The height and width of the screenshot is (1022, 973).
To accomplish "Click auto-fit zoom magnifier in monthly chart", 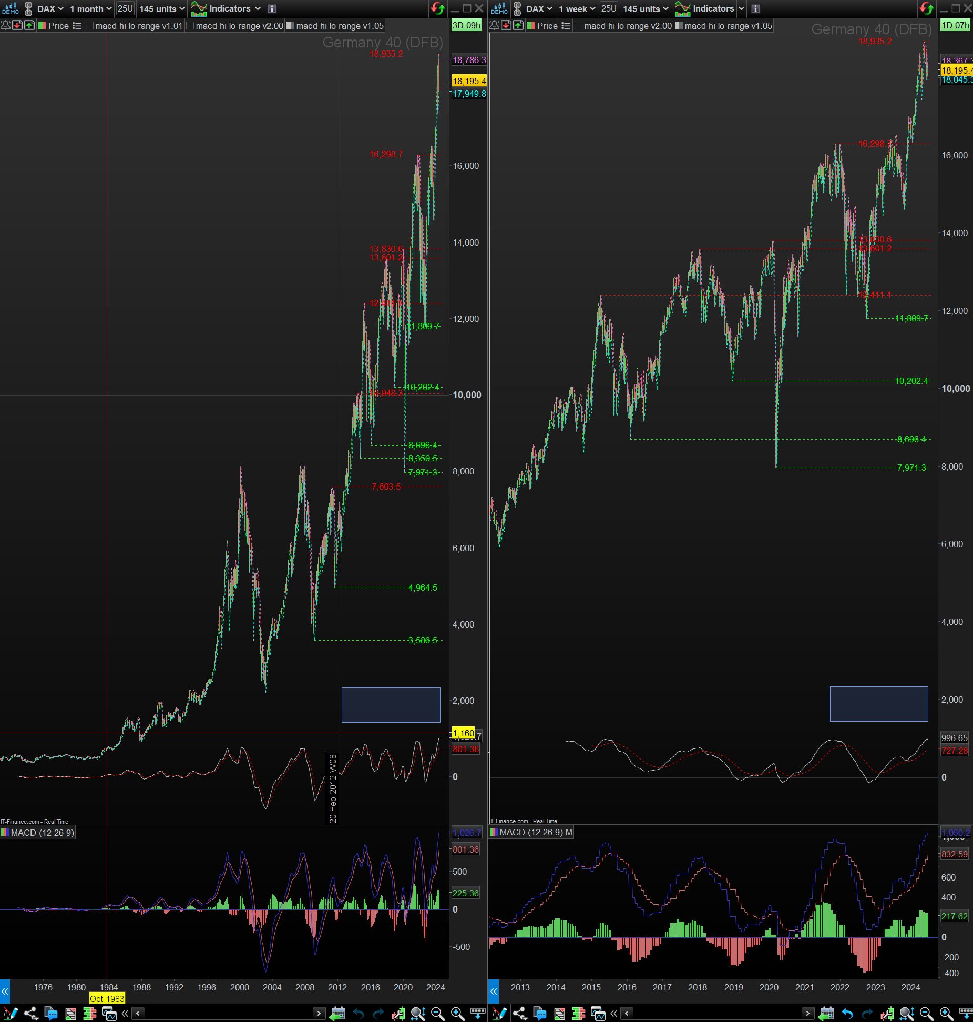I will [x=418, y=1013].
